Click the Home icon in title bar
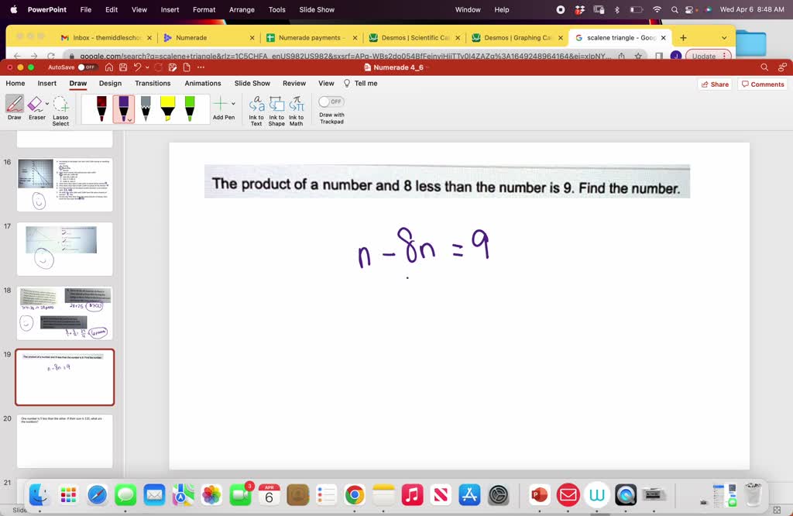Image resolution: width=793 pixels, height=516 pixels. 109,67
